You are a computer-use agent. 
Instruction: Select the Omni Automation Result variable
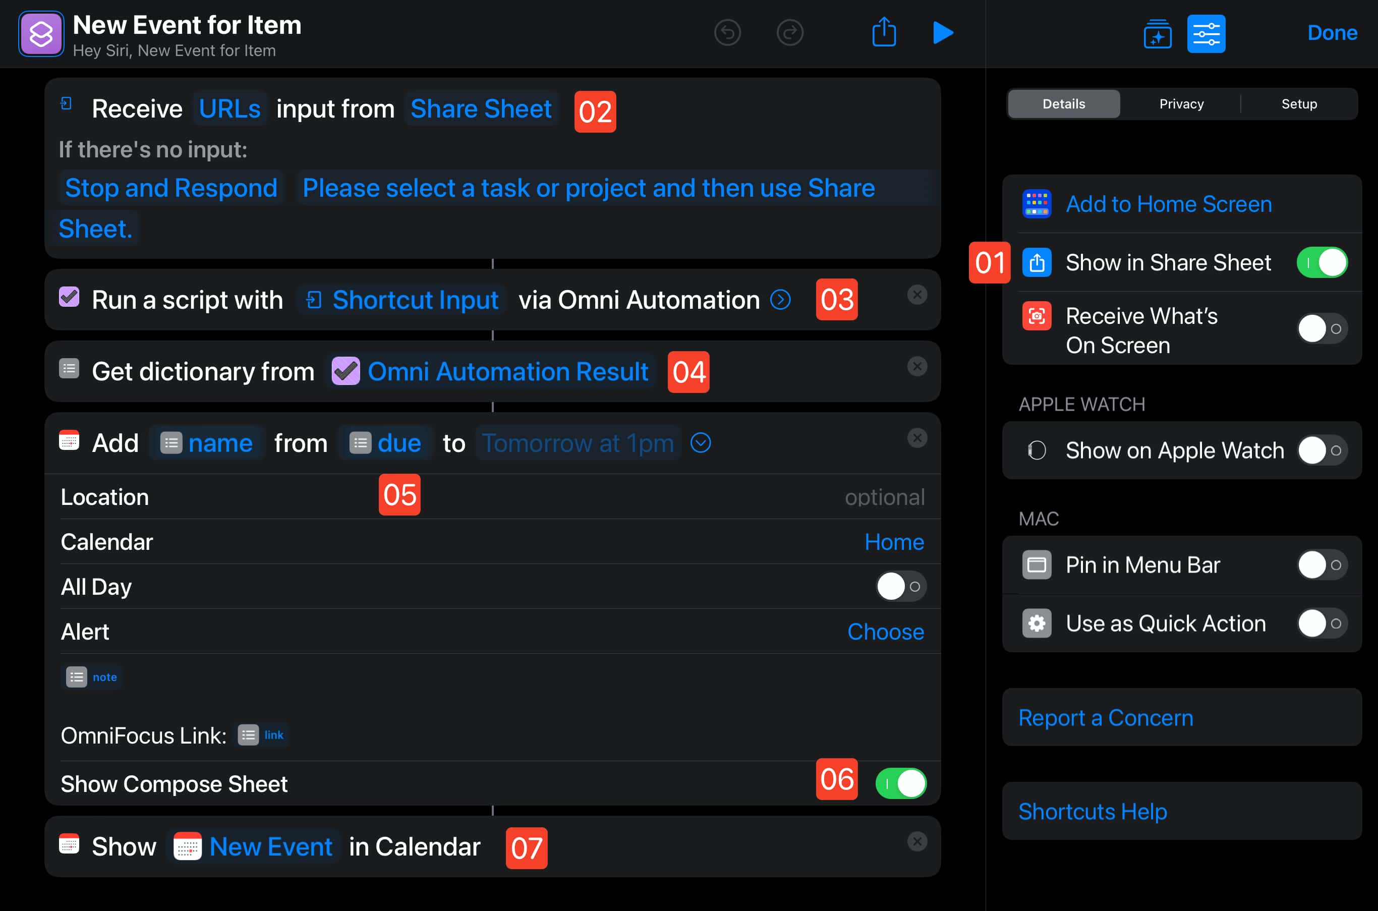pyautogui.click(x=490, y=371)
